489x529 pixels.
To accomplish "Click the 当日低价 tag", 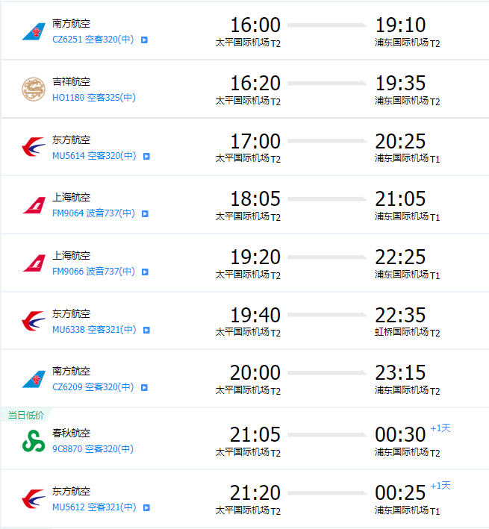I will pos(25,415).
